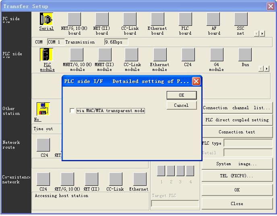Pick the Co-existence network CC-Link icon
Screen dimensions: 277x216
[115, 179]
